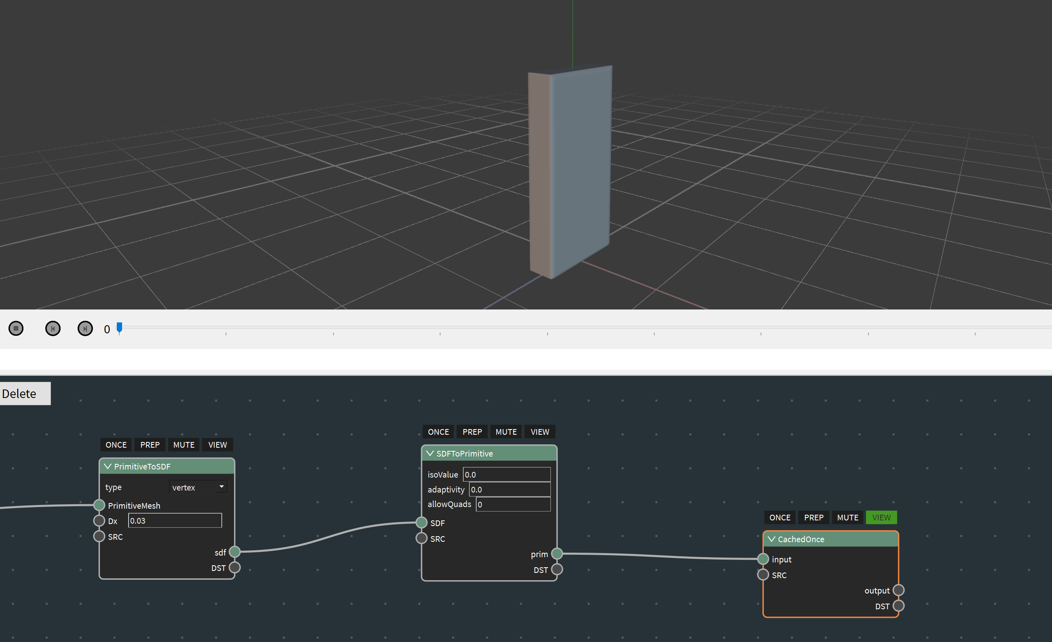
Task: Click the prim output socket
Action: [x=557, y=554]
